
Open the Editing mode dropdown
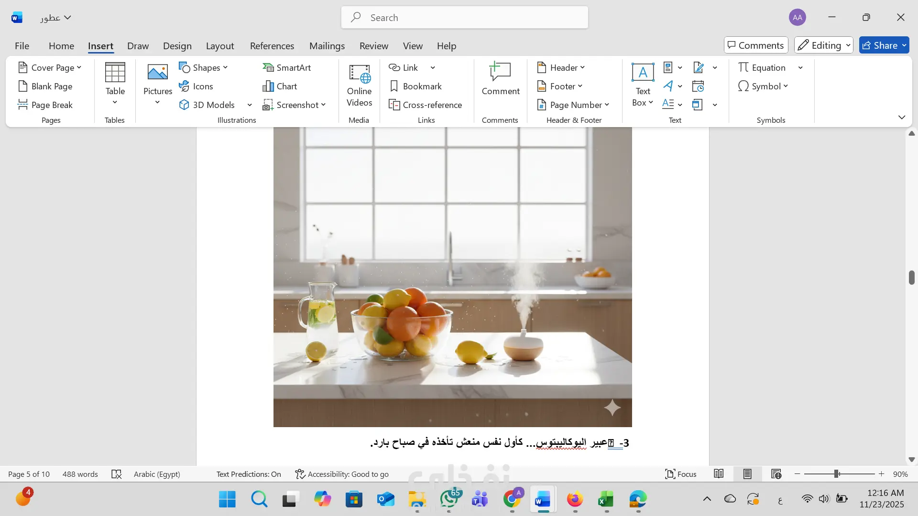pyautogui.click(x=823, y=45)
